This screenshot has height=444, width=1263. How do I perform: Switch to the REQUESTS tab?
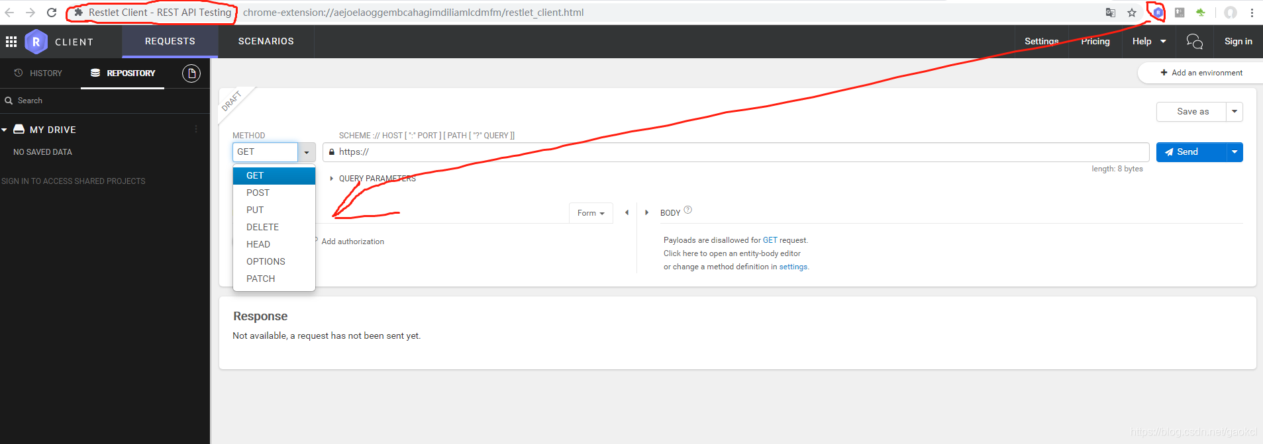(170, 41)
